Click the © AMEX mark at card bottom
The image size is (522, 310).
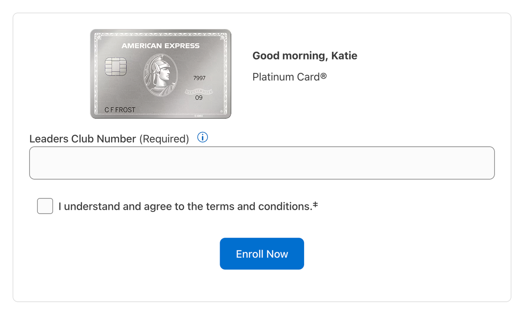[198, 116]
